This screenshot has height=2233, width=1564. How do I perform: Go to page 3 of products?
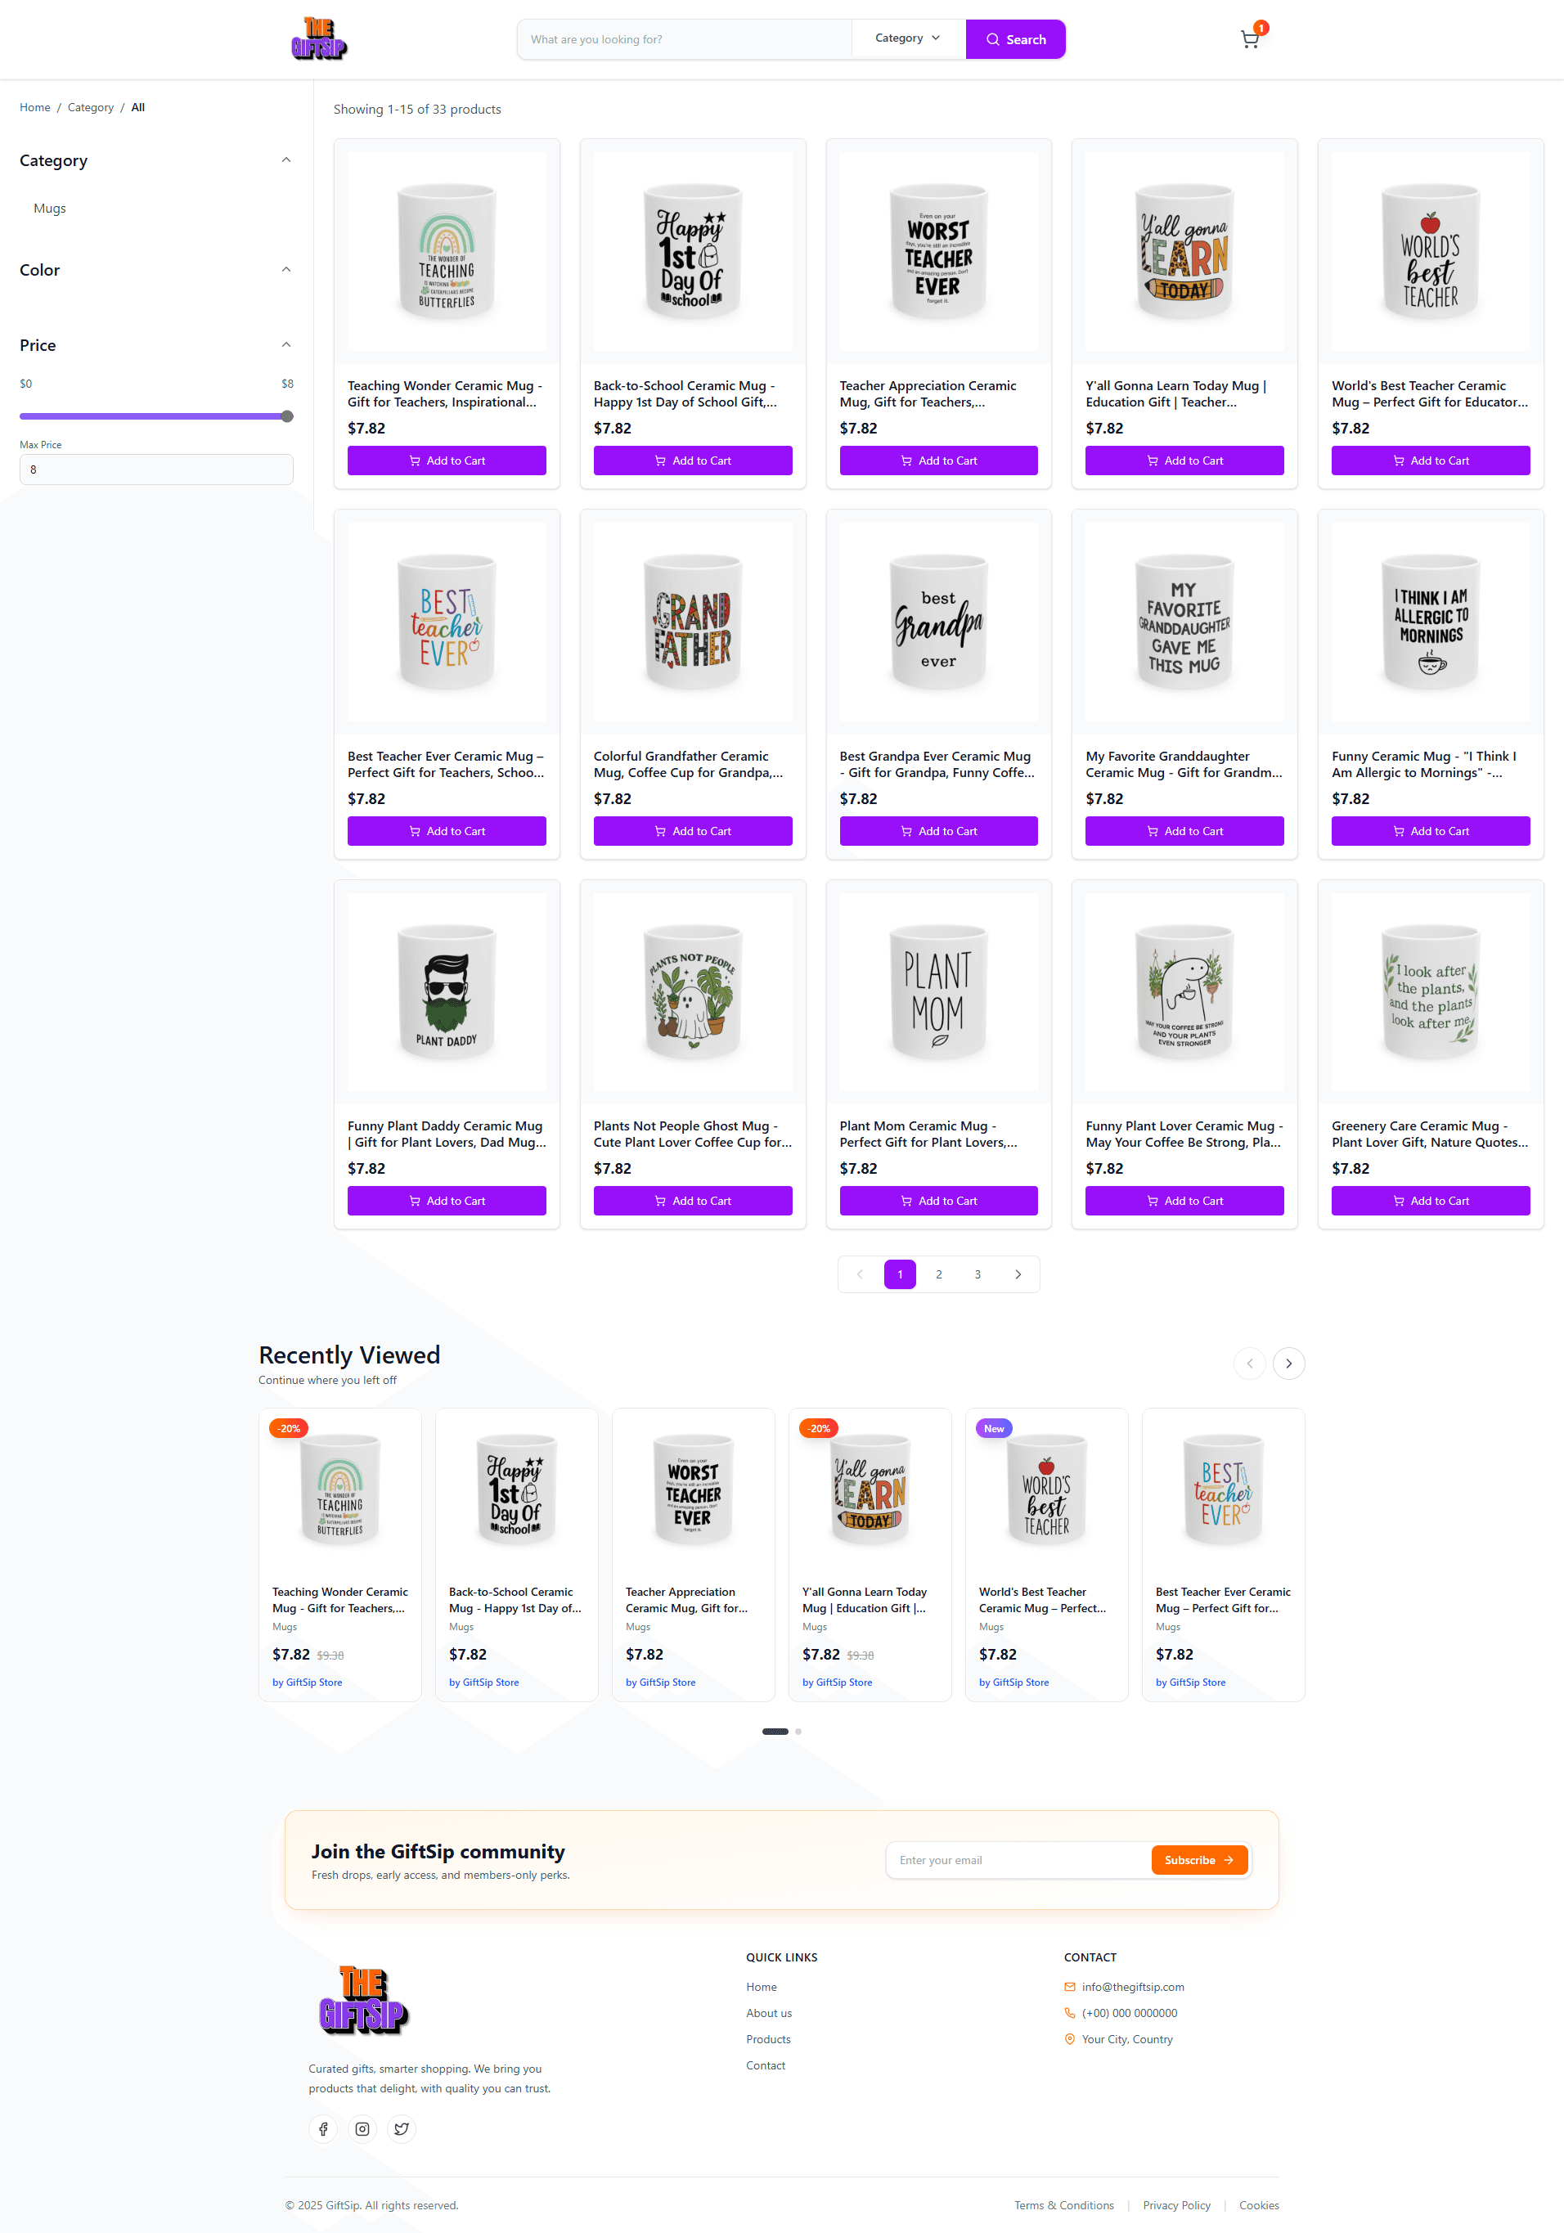pos(978,1274)
